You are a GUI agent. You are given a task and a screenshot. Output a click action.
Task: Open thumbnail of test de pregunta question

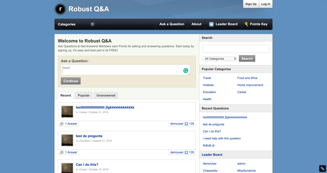click(x=67, y=140)
